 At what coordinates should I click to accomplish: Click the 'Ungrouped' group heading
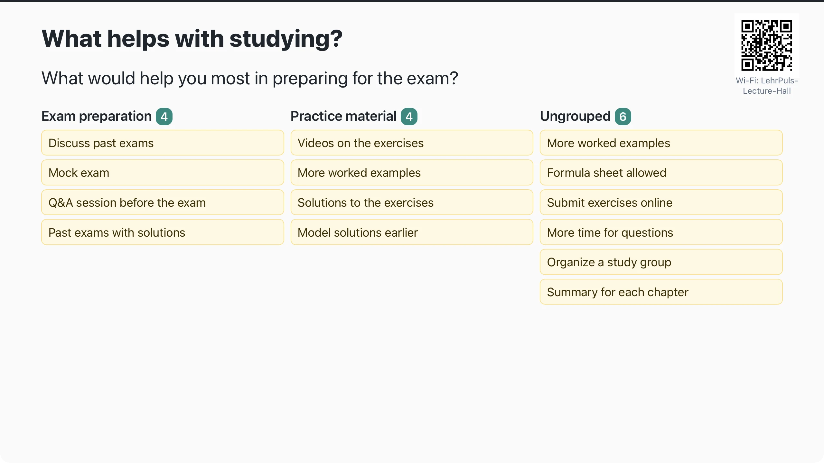coord(575,116)
